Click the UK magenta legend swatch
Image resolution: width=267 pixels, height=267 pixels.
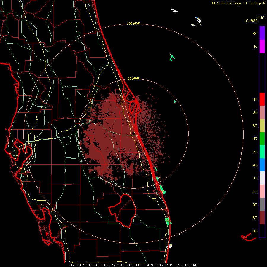coord(262,47)
